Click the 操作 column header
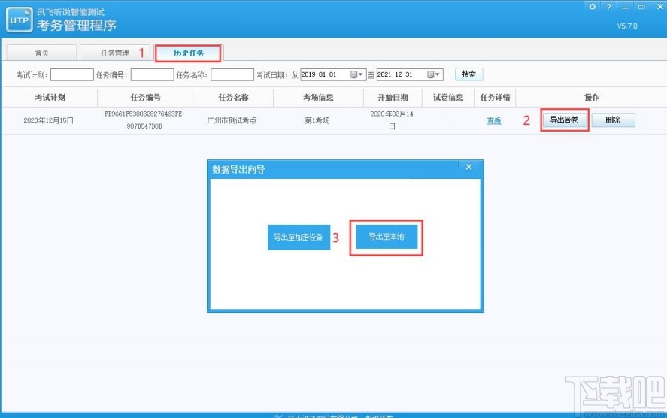 click(x=591, y=98)
